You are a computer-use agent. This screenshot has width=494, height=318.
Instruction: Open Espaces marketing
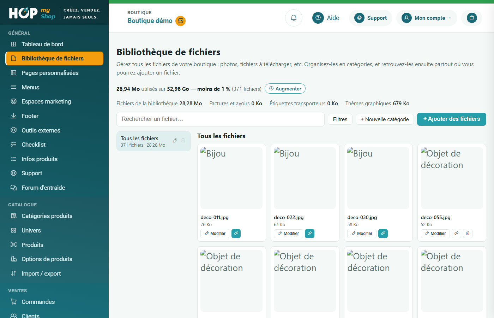[x=54, y=101]
